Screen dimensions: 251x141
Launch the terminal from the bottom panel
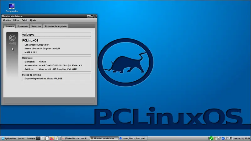click(x=38, y=138)
